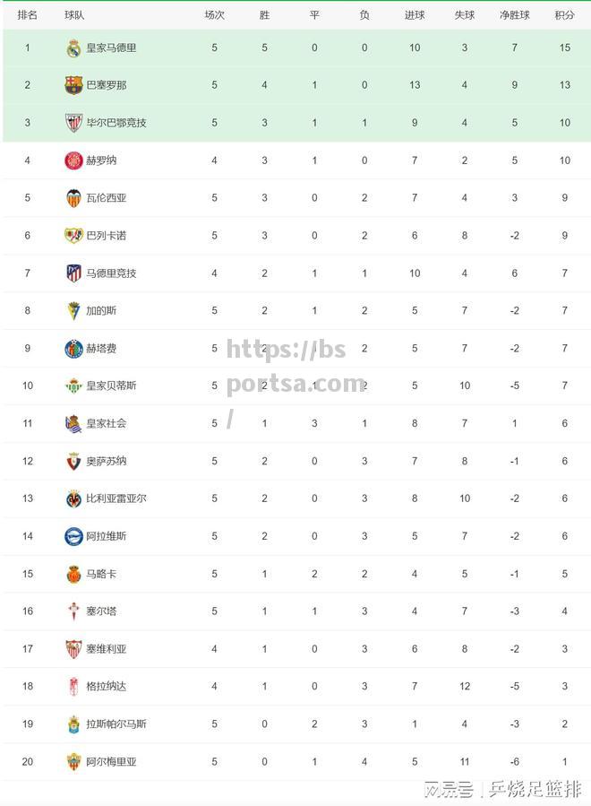Select the Athletic Bilbao crest icon
591x806 pixels.
(x=73, y=122)
